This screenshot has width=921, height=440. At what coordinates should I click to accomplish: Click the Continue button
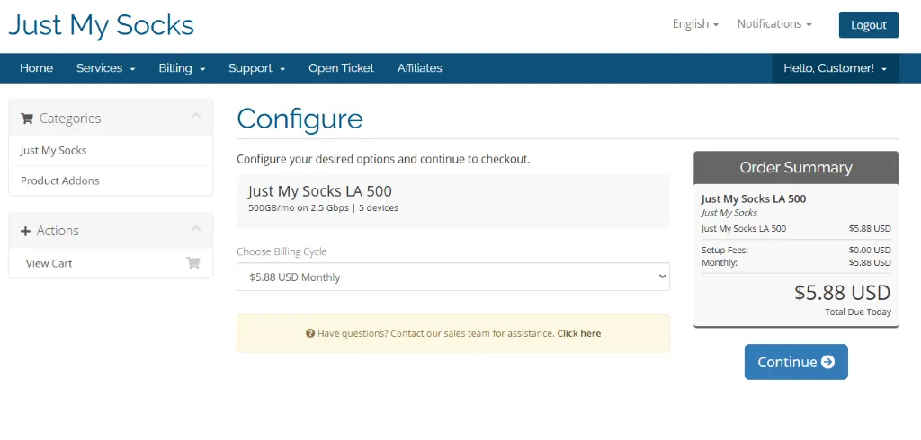[796, 362]
